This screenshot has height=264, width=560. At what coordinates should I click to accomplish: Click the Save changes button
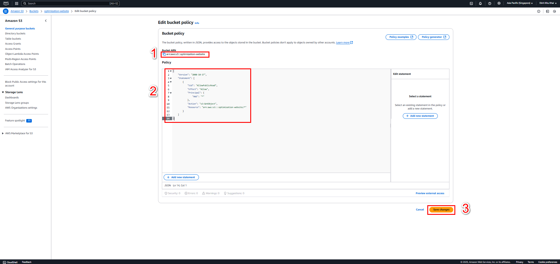(x=441, y=210)
